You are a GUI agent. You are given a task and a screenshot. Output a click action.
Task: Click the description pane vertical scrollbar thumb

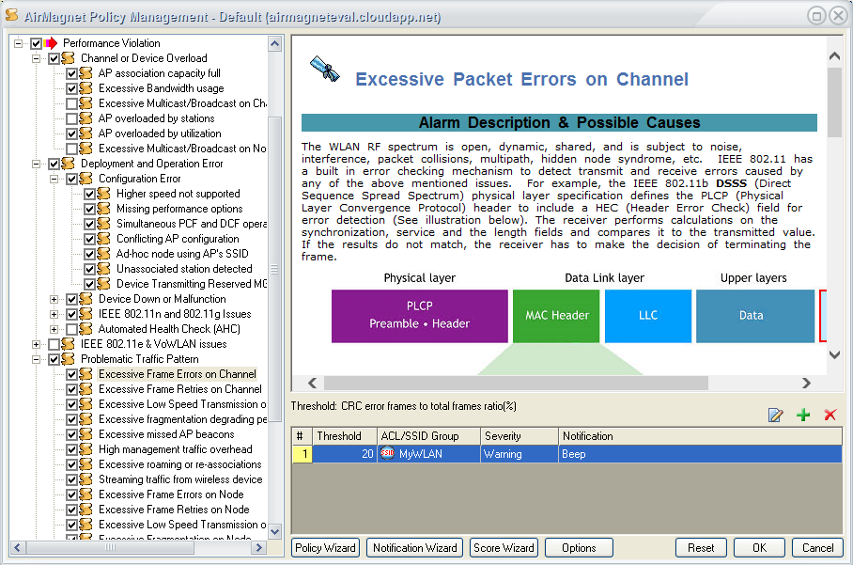(834, 102)
